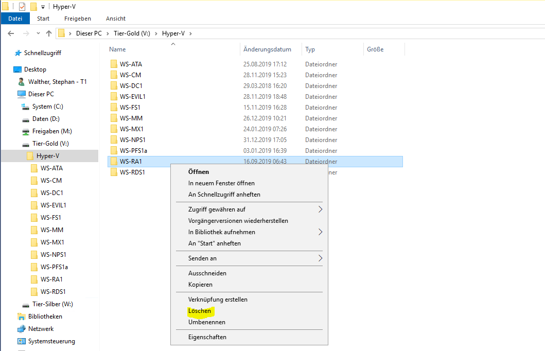The image size is (545, 351).
Task: Switch to the Freigeben ribbon tab
Action: pyautogui.click(x=78, y=19)
